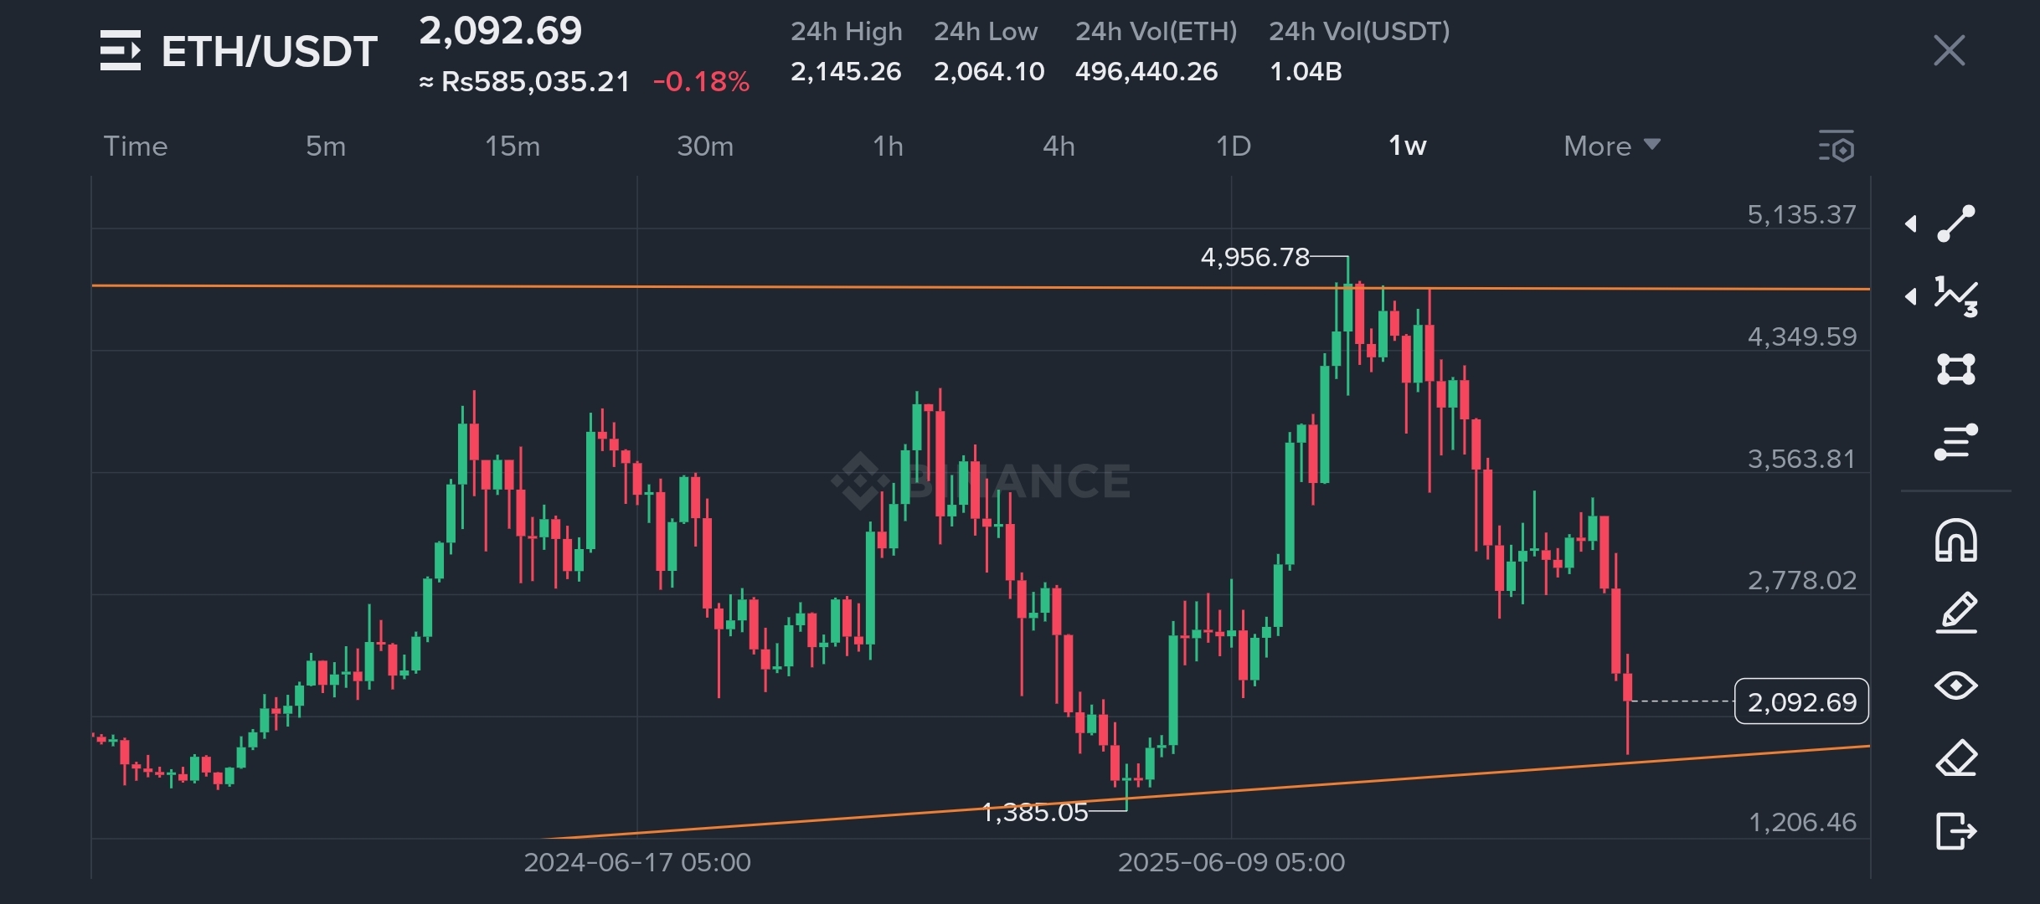The image size is (2040, 904).
Task: Toggle magnet snap mode
Action: click(1956, 541)
